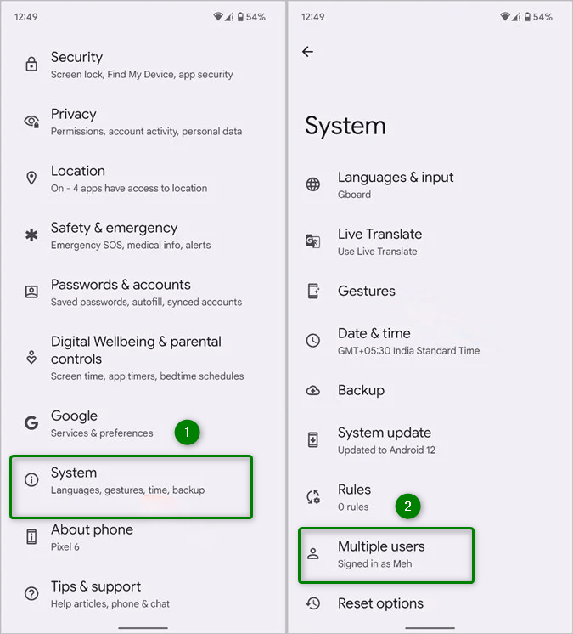This screenshot has height=634, width=573.
Task: Open Passwords & accounts
Action: click(143, 292)
